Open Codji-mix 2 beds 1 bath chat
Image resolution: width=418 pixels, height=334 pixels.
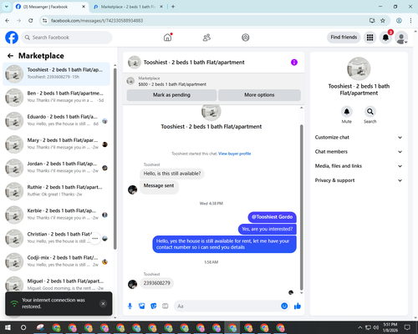click(57, 262)
